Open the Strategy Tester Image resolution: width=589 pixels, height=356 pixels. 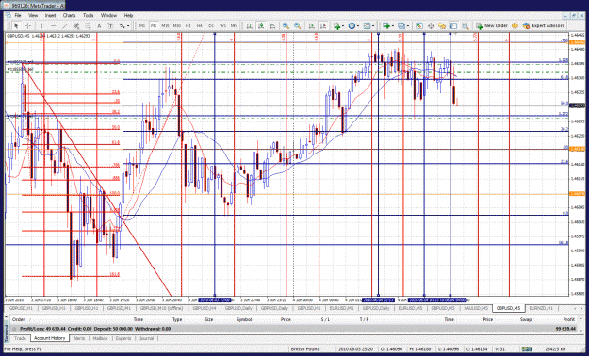466,26
